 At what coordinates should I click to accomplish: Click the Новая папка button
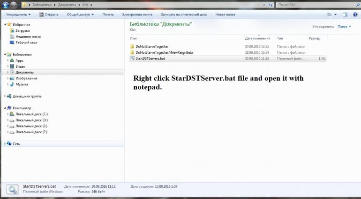point(226,14)
